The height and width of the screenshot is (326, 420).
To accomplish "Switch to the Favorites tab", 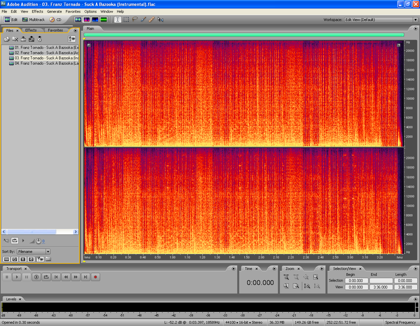I will coord(55,30).
